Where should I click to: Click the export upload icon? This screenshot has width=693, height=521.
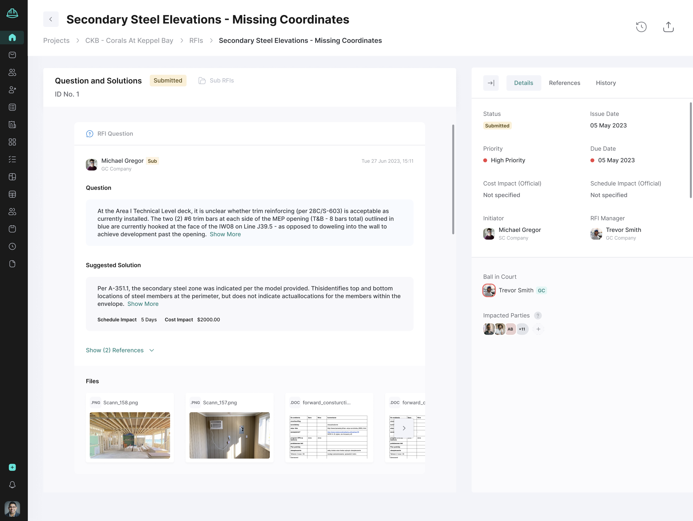[668, 27]
